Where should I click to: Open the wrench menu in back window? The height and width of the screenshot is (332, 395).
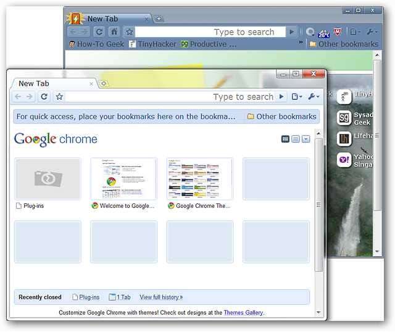(372, 32)
